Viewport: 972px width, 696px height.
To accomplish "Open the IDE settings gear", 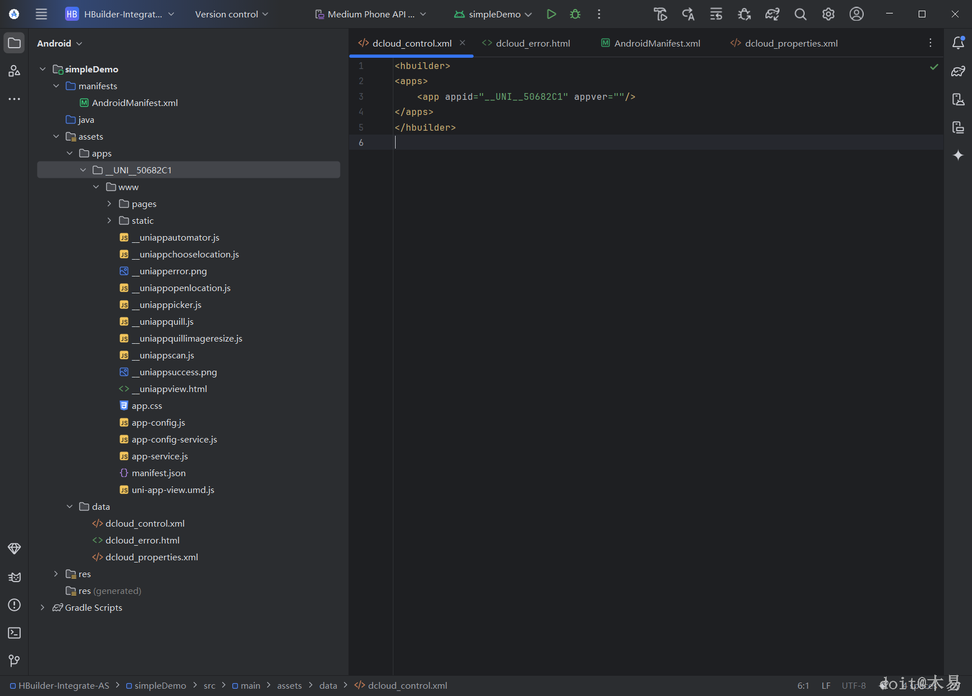I will (828, 14).
